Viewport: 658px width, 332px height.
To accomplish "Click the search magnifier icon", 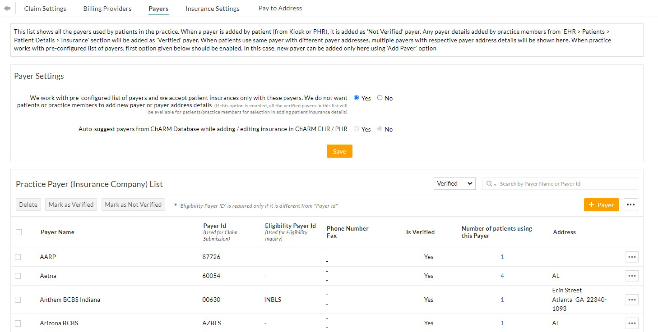I will coord(490,184).
